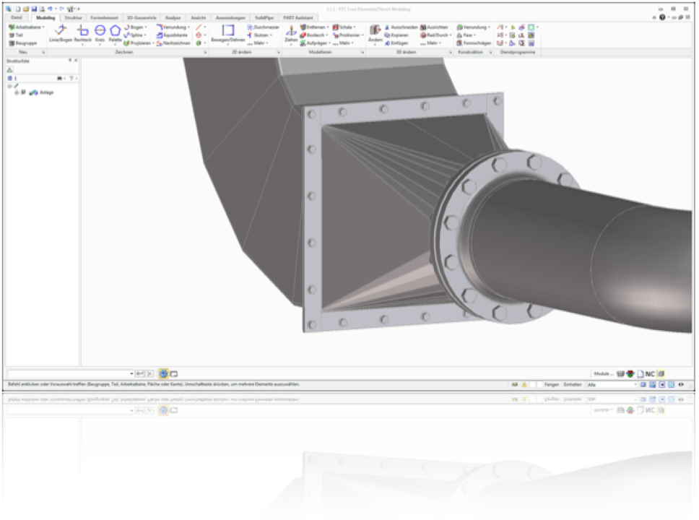Image resolution: width=699 pixels, height=520 pixels.
Task: Open Mehr dropdown in 2D ändern group
Action: pyautogui.click(x=258, y=43)
